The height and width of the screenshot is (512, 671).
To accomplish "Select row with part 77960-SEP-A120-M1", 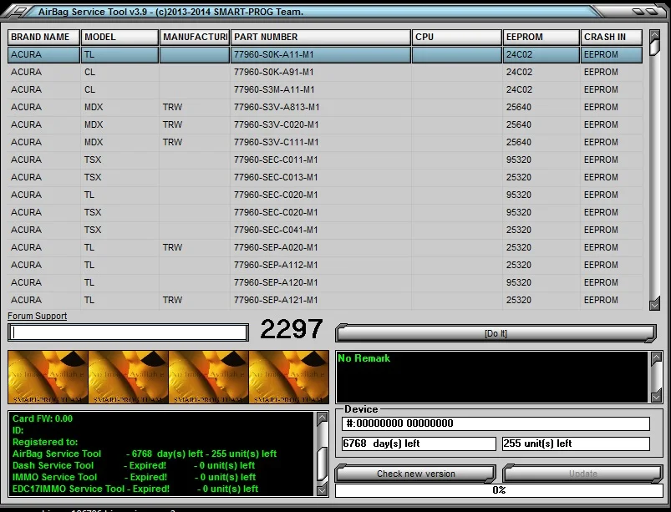I will coord(325,283).
